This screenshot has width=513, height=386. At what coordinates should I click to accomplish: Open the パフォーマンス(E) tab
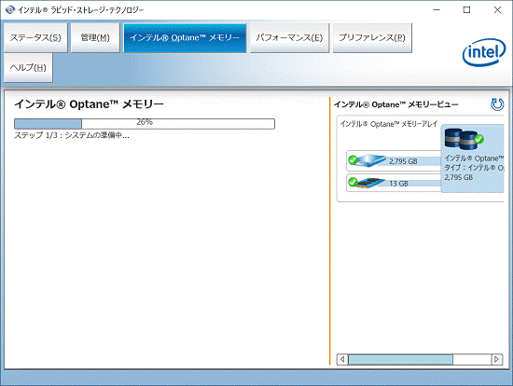[289, 37]
